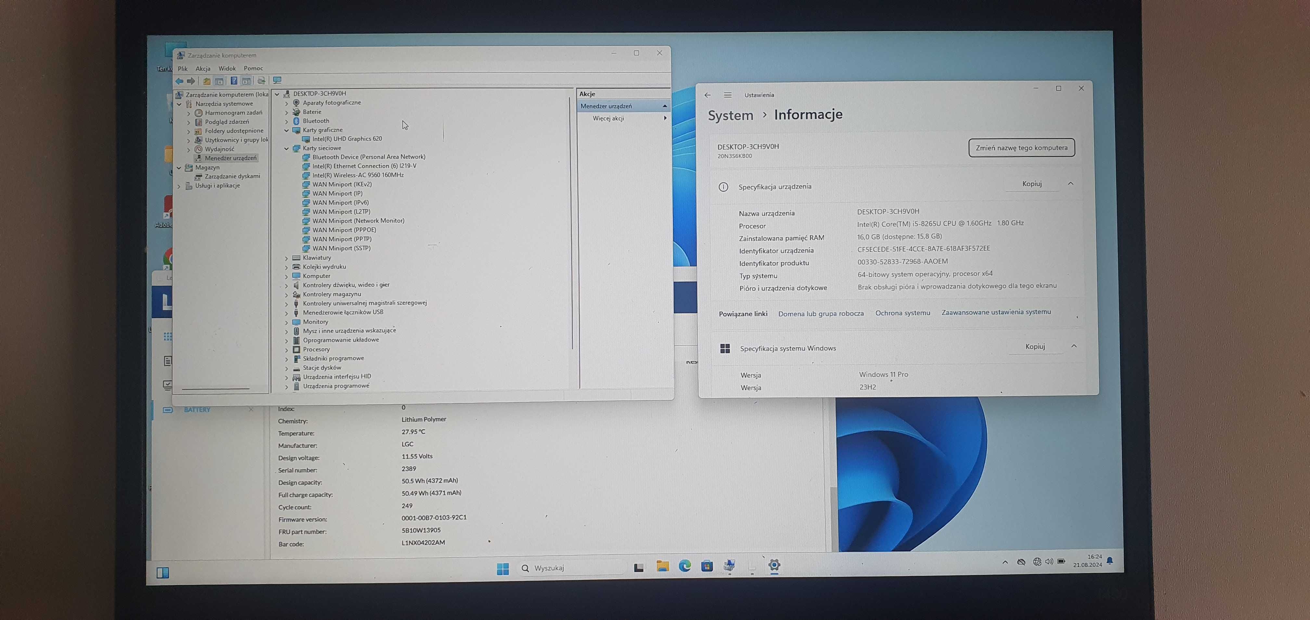Open Ochrona systemu link

pyautogui.click(x=903, y=313)
